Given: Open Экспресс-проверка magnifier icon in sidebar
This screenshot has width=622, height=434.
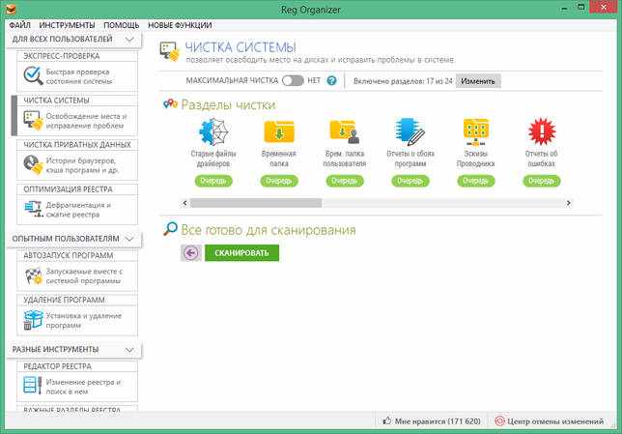Looking at the screenshot, I should [33, 75].
